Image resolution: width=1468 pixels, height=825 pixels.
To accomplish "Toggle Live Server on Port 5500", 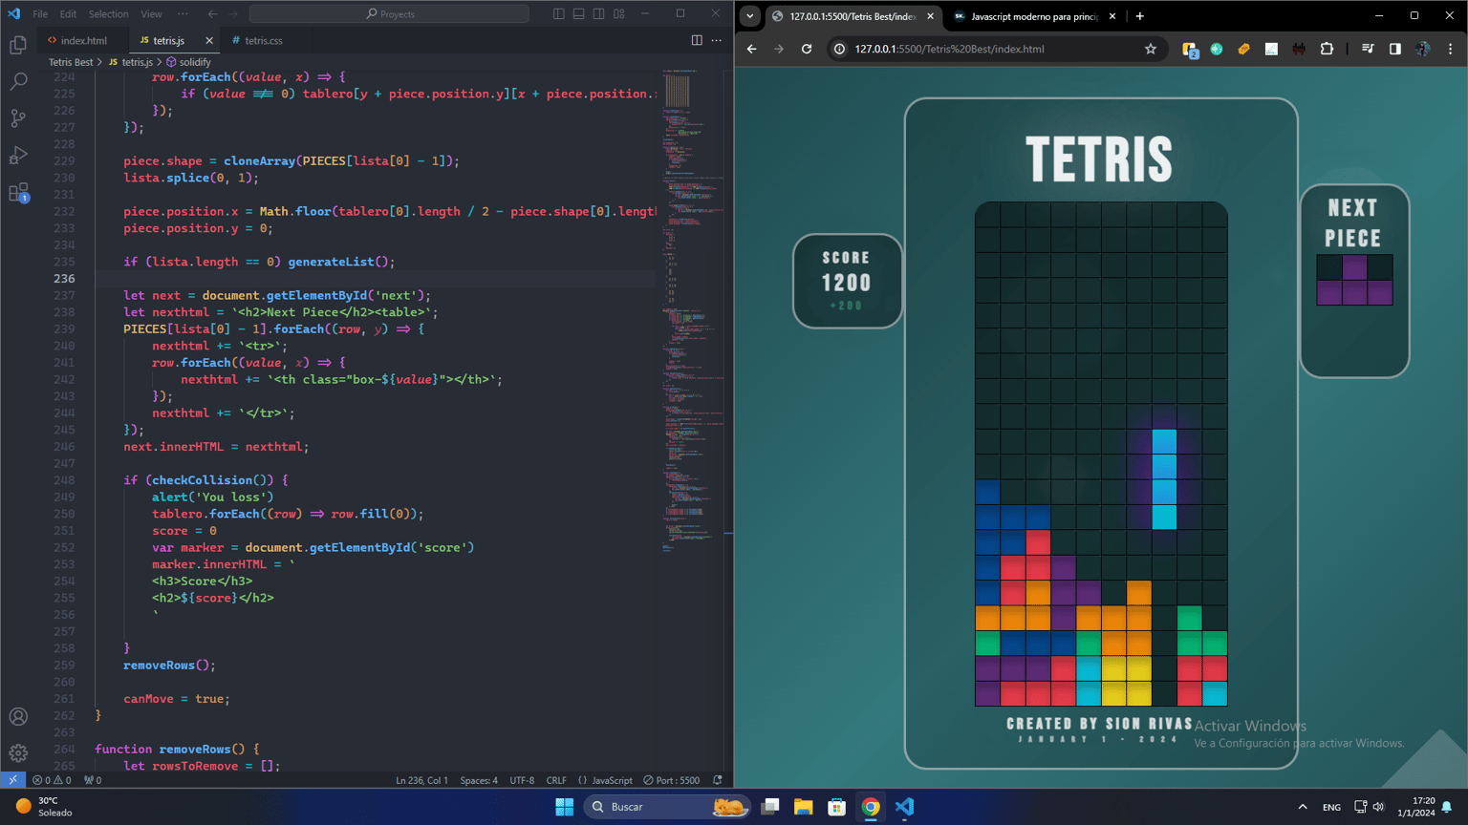I will [672, 780].
